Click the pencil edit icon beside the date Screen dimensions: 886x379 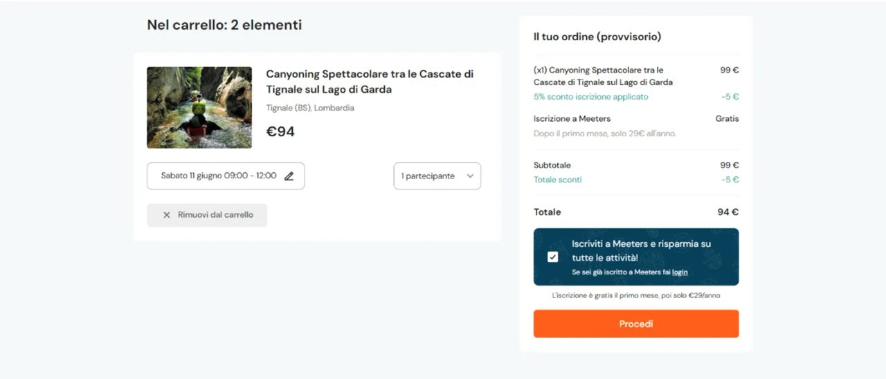(x=289, y=176)
